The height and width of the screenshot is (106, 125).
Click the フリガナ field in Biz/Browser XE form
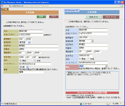pyautogui.click(x=93, y=33)
